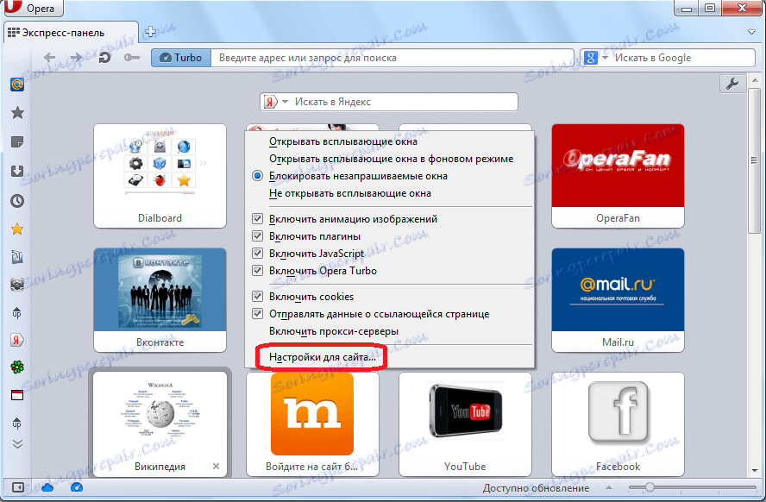The width and height of the screenshot is (766, 502).
Task: Open the YouTube speed dial thumbnail
Action: click(465, 424)
